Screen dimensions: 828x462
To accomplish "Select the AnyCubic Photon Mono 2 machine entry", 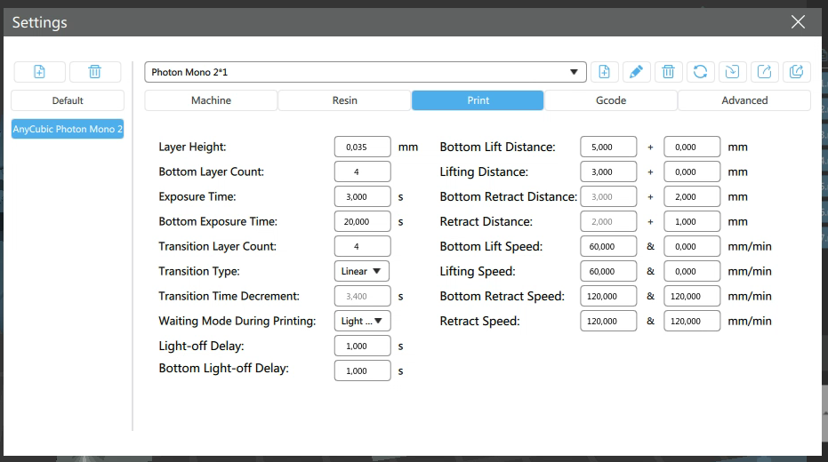I will click(68, 129).
